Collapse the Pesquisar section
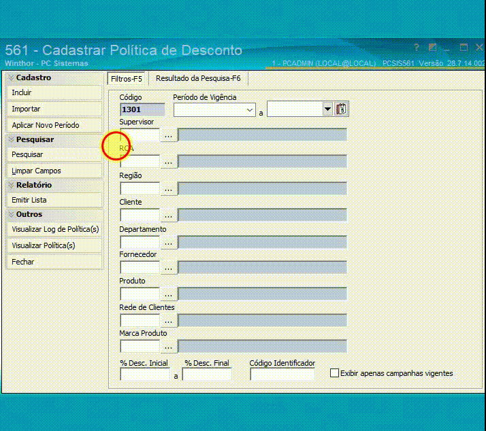 pyautogui.click(x=11, y=139)
